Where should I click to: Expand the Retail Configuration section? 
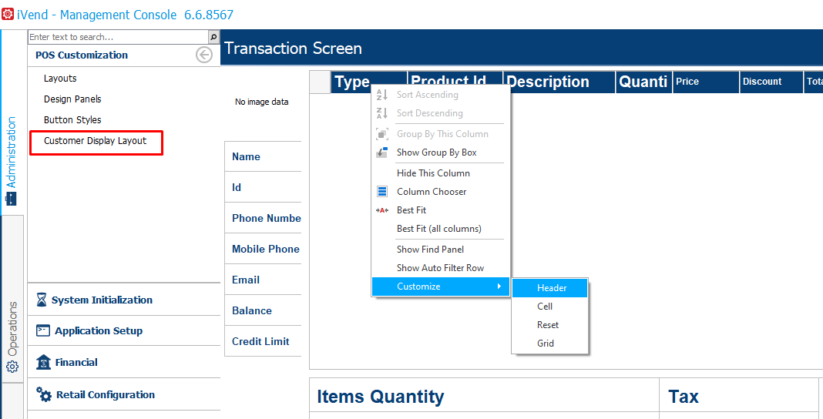tap(124, 395)
